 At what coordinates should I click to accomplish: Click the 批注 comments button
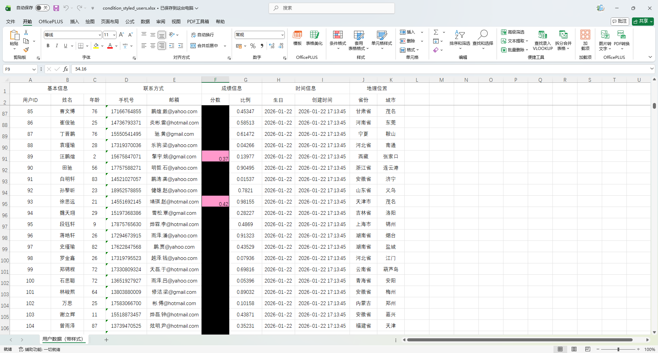(x=620, y=21)
